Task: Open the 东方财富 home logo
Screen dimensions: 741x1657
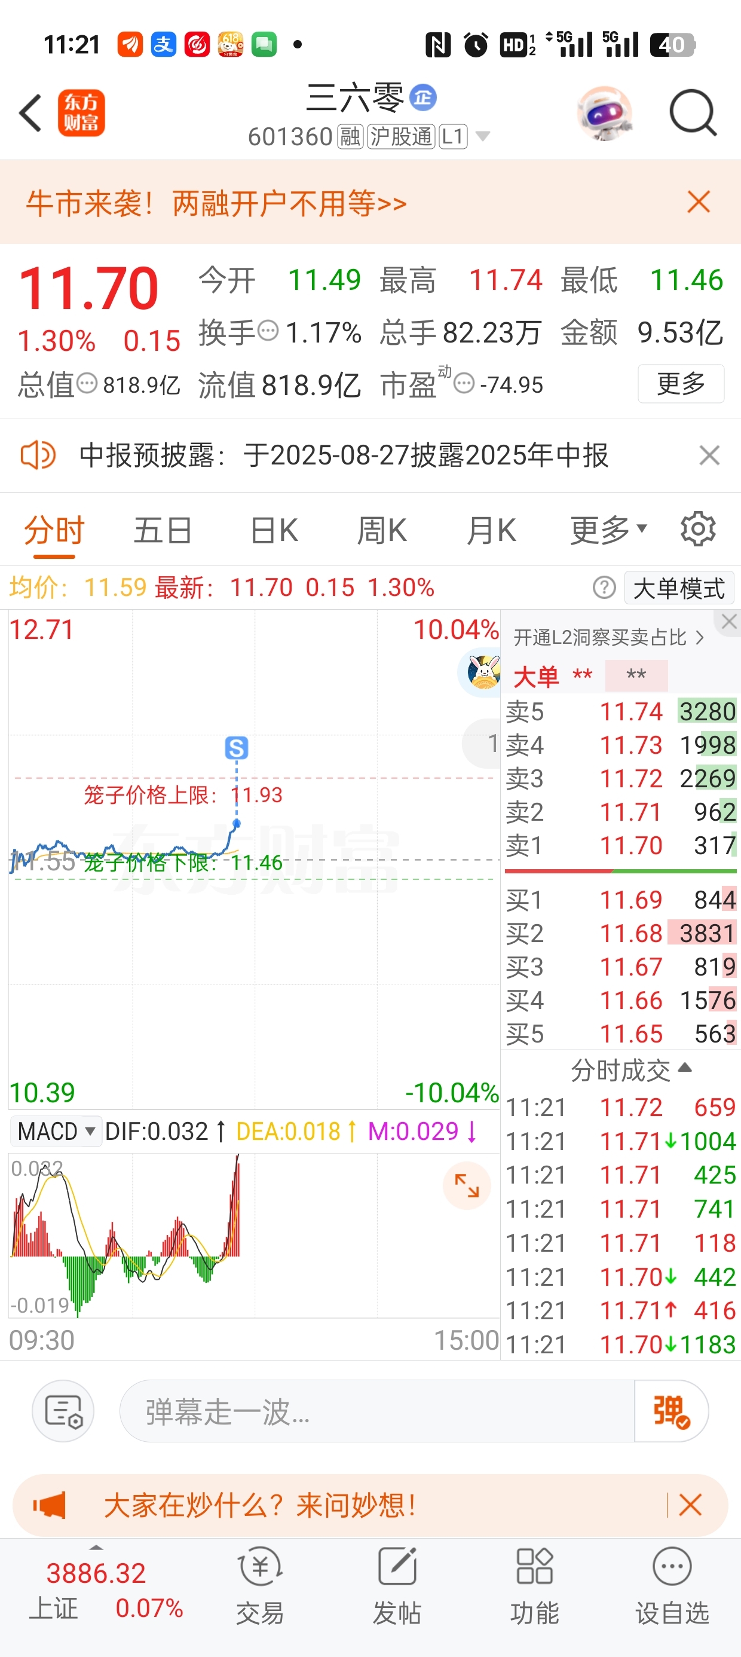Action: point(82,113)
